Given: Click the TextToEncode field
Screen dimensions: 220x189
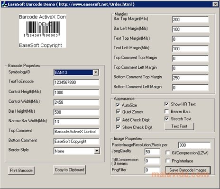Looking at the screenshot, I should [76, 82].
